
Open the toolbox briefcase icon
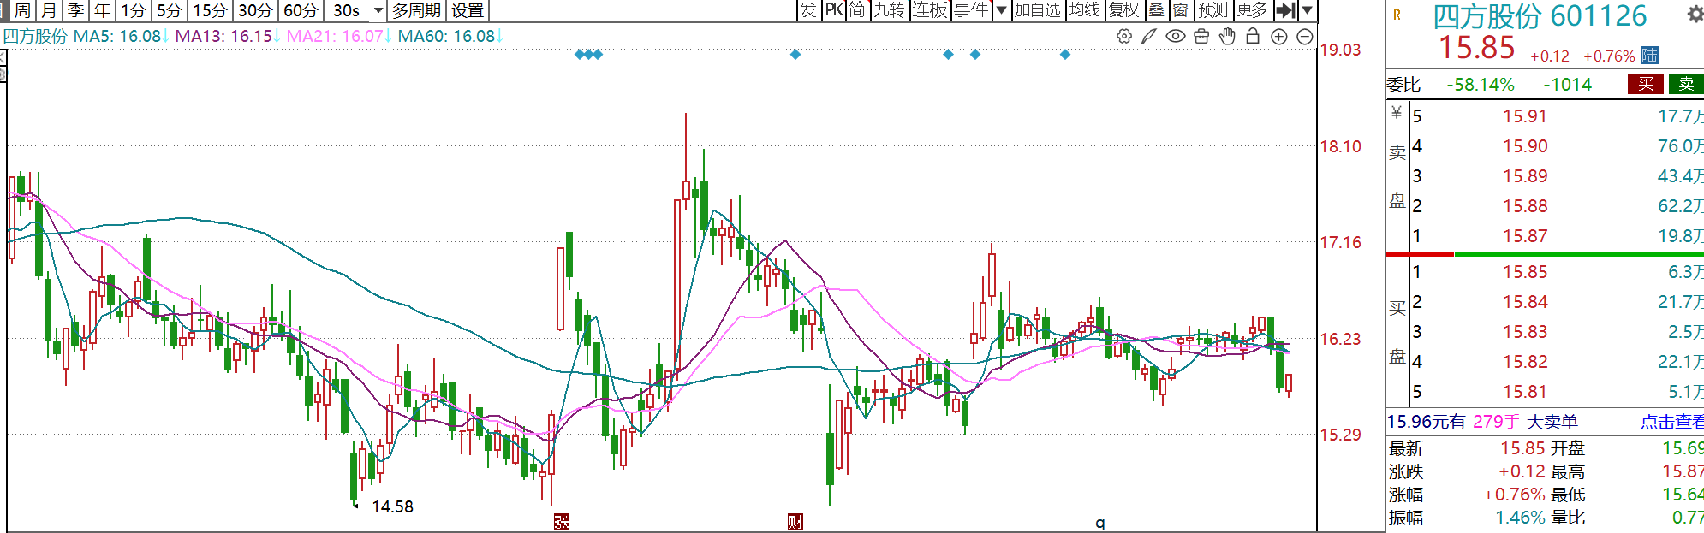pos(1201,36)
